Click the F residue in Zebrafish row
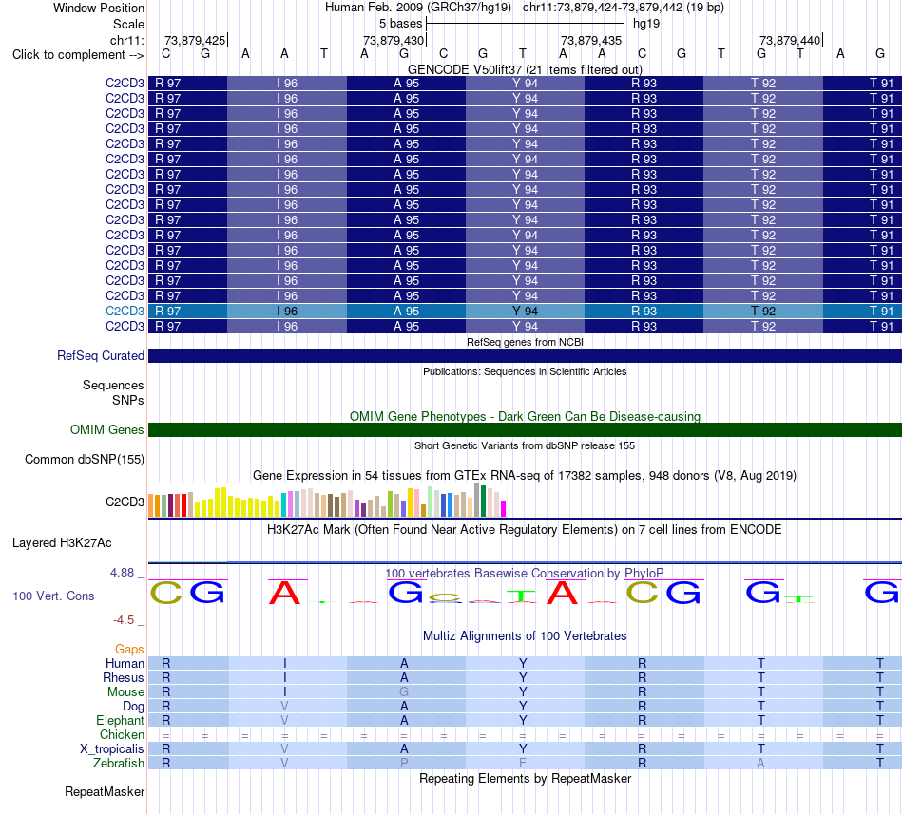Screen dimensions: 903x814 (523, 764)
